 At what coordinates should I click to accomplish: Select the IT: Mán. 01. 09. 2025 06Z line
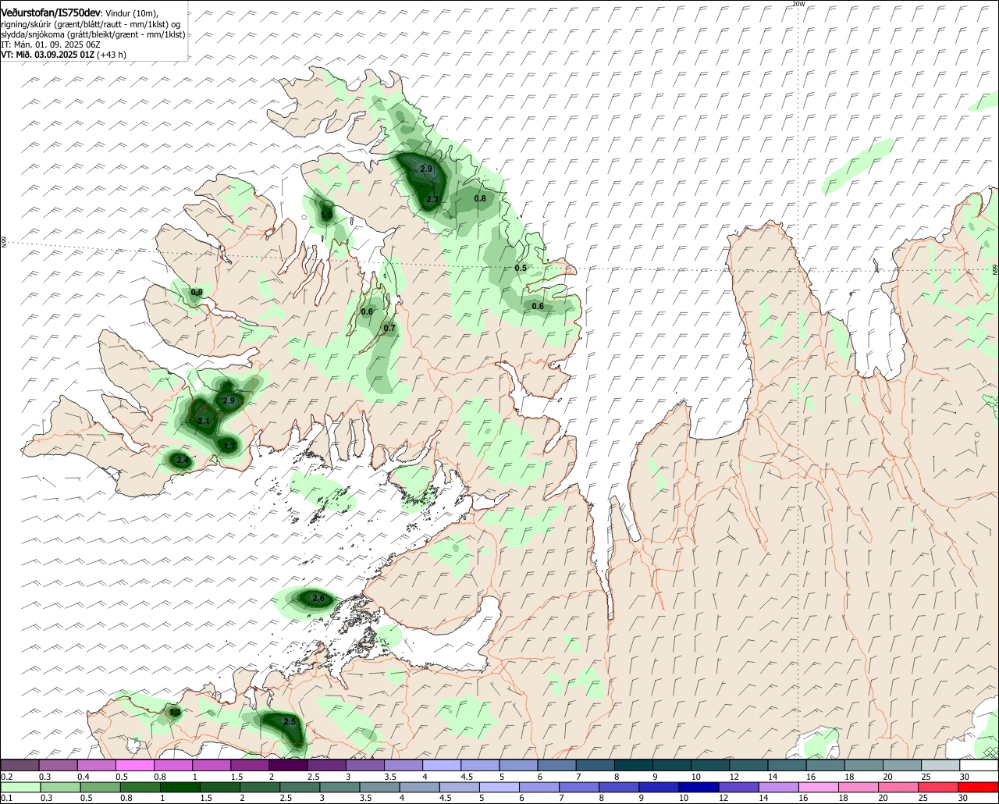(x=51, y=45)
